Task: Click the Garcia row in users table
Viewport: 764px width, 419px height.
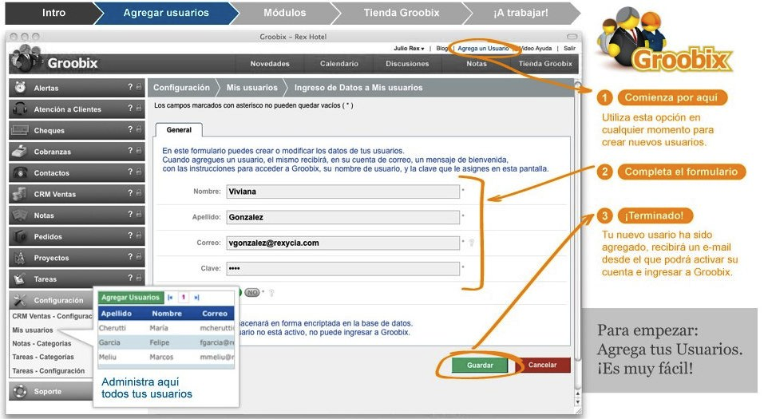Action: point(166,342)
